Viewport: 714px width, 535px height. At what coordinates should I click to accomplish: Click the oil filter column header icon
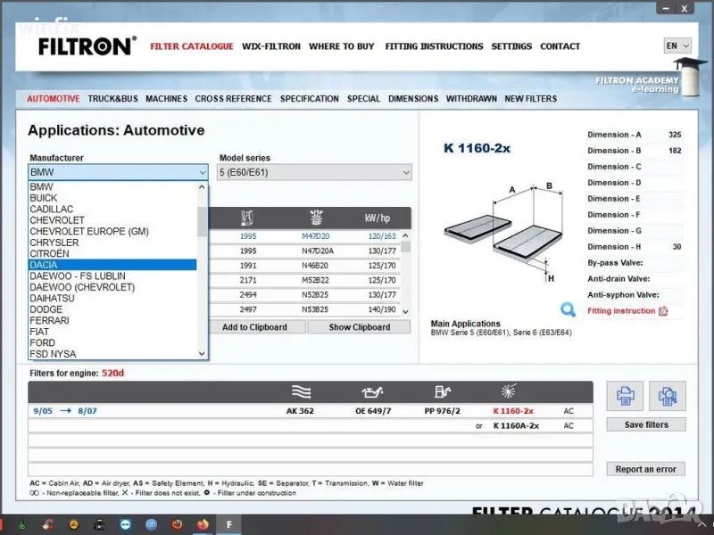click(x=373, y=391)
